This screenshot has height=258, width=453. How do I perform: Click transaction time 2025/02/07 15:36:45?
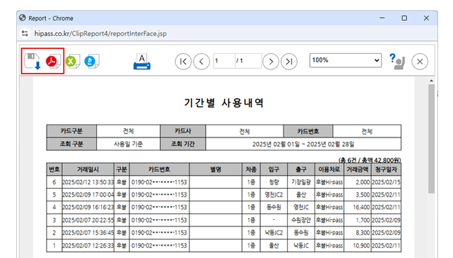click(x=88, y=233)
